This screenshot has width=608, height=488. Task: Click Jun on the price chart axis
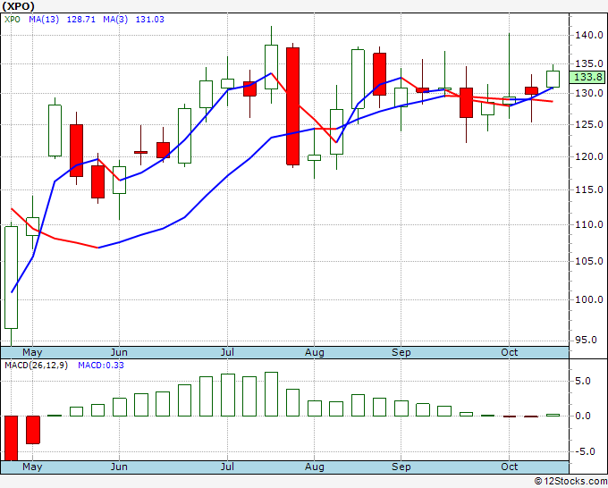[x=119, y=352]
